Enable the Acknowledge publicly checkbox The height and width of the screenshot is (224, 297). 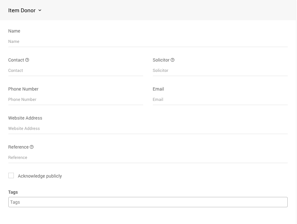[x=11, y=176]
